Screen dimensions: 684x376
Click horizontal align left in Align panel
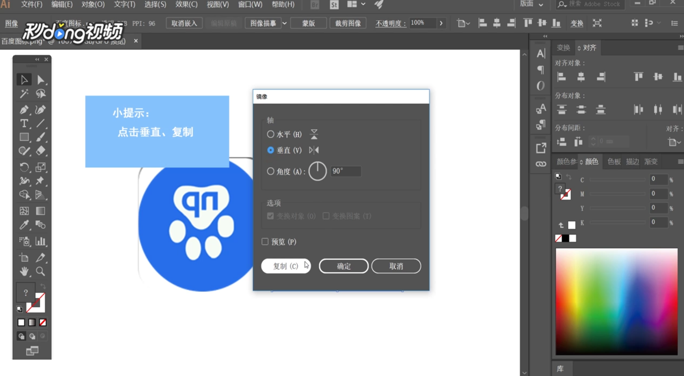(x=562, y=77)
